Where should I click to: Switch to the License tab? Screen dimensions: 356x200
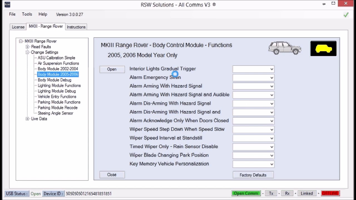pyautogui.click(x=18, y=27)
